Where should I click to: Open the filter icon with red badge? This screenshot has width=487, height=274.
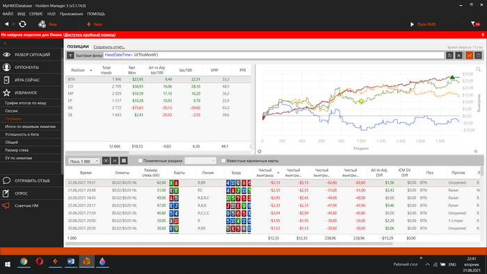475,24
